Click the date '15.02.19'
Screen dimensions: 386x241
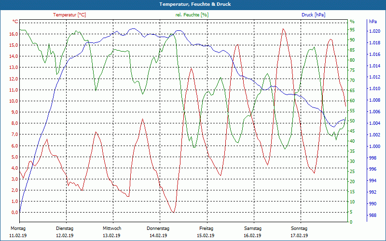(x=206, y=236)
